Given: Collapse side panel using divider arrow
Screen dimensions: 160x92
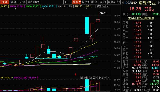Looking at the screenshot, I should pyautogui.click(x=121, y=57).
